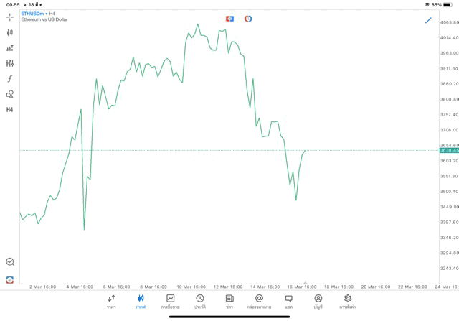459x321 pixels.
Task: Change chart type via candlestick icon
Action: coord(10,32)
